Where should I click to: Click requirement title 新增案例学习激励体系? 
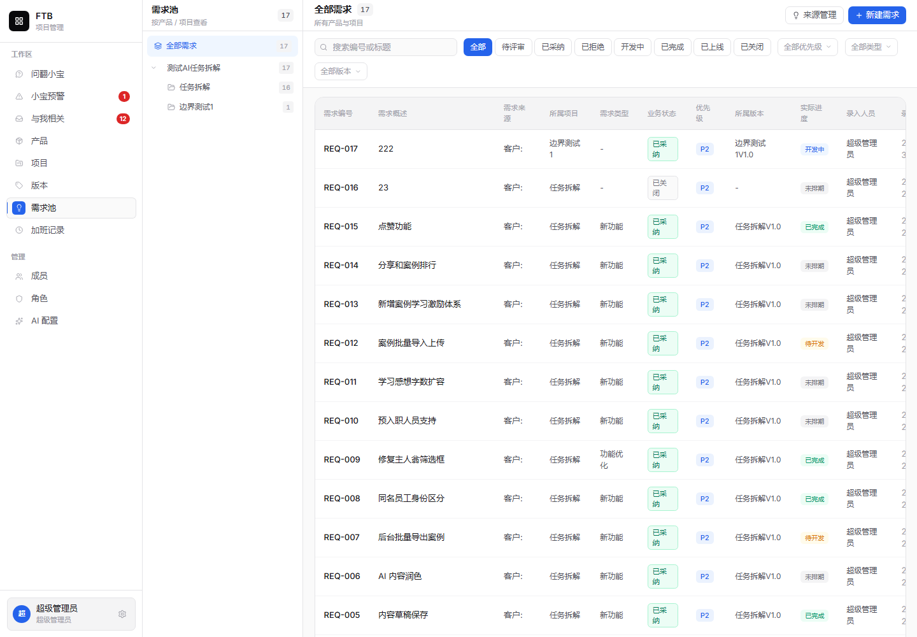(420, 304)
